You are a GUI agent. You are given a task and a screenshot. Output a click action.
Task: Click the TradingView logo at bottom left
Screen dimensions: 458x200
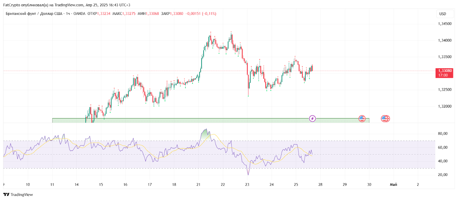click(x=18, y=195)
